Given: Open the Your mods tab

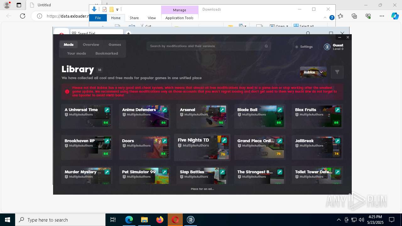Looking at the screenshot, I should (76, 53).
